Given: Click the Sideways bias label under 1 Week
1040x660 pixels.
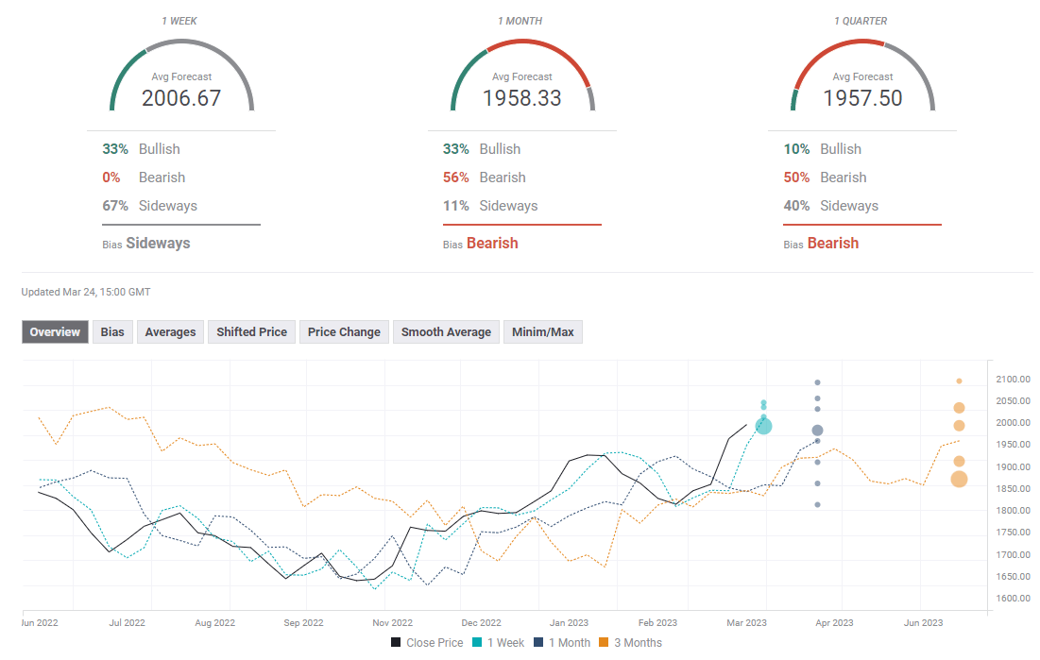Looking at the screenshot, I should [x=158, y=244].
